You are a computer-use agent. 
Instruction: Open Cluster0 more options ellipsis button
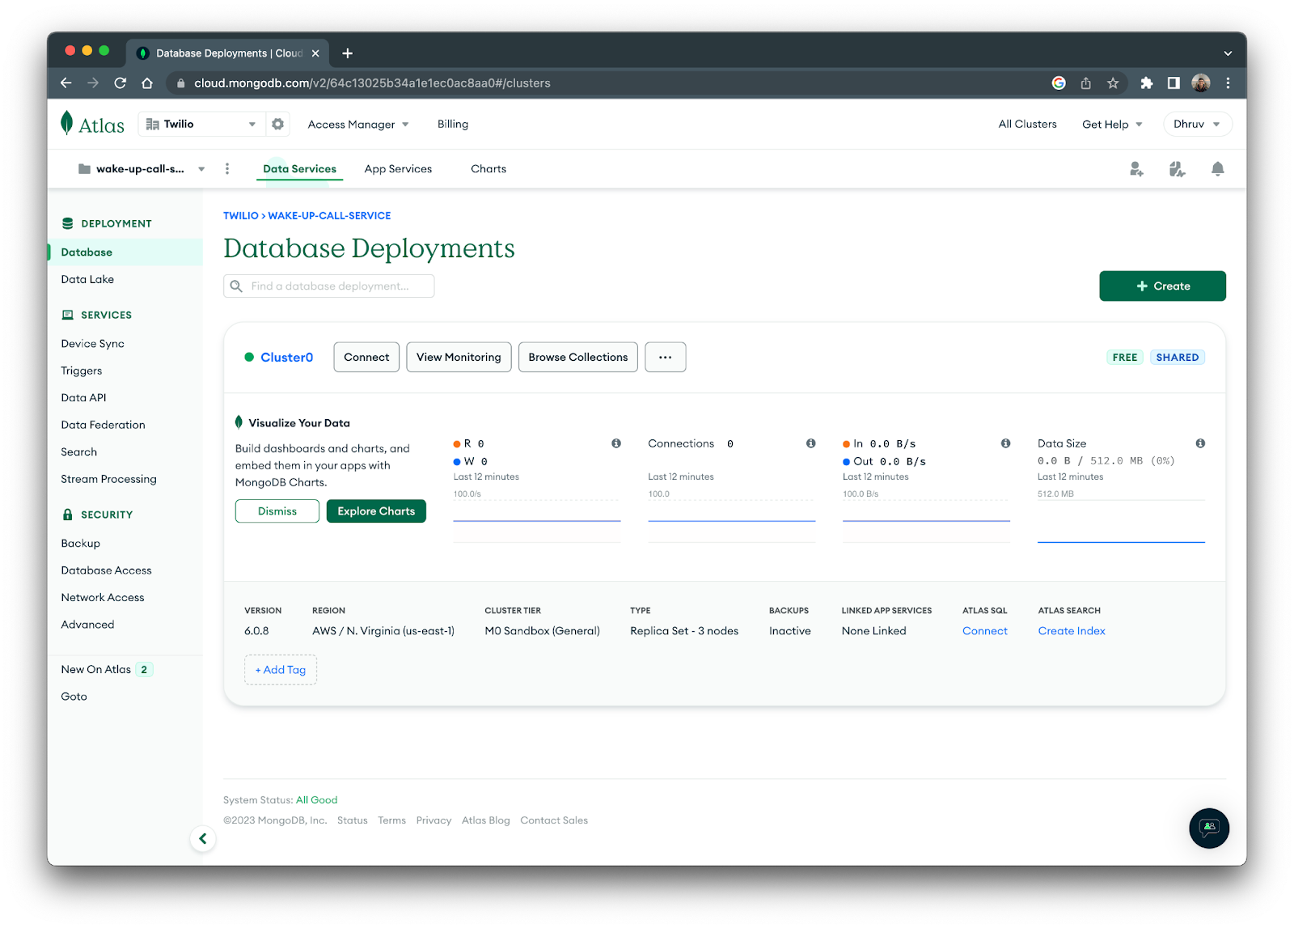[x=666, y=357]
